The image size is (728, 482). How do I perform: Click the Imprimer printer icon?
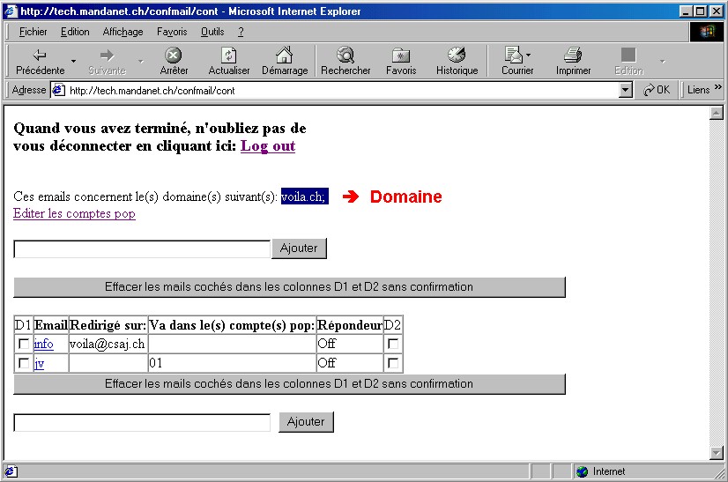click(x=573, y=56)
